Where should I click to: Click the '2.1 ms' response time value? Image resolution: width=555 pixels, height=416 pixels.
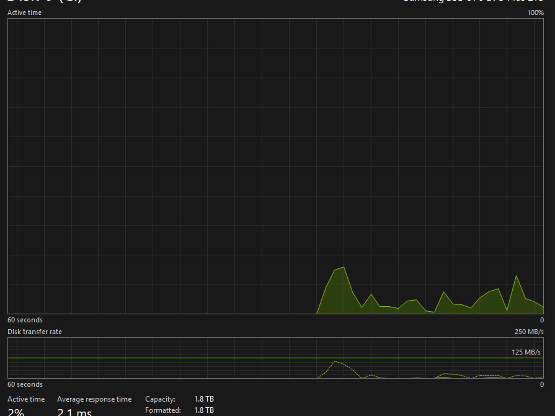click(74, 412)
